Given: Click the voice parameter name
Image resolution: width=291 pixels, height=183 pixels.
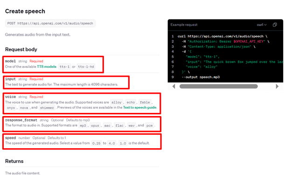Looking at the screenshot, I should coord(10,97).
